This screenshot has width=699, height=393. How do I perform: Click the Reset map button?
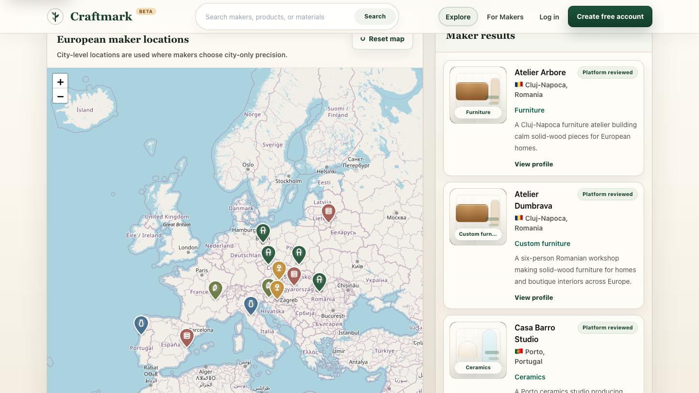tap(383, 39)
